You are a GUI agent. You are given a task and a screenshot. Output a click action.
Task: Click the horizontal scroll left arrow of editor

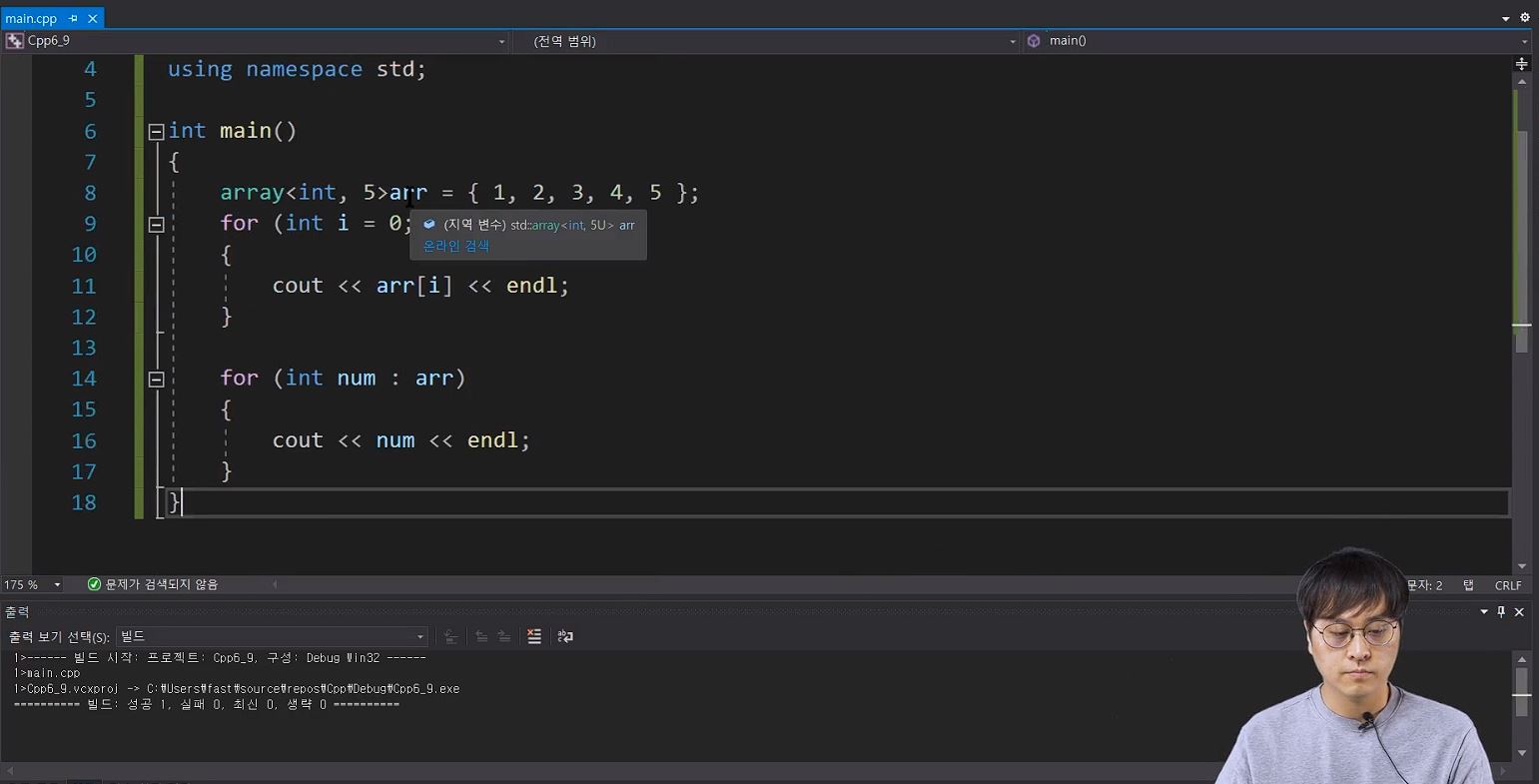276,584
